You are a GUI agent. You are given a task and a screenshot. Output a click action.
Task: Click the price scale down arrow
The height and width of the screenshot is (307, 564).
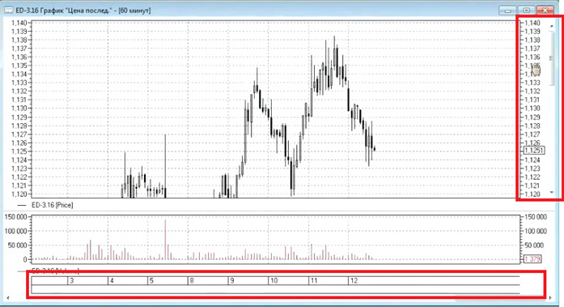(552, 193)
